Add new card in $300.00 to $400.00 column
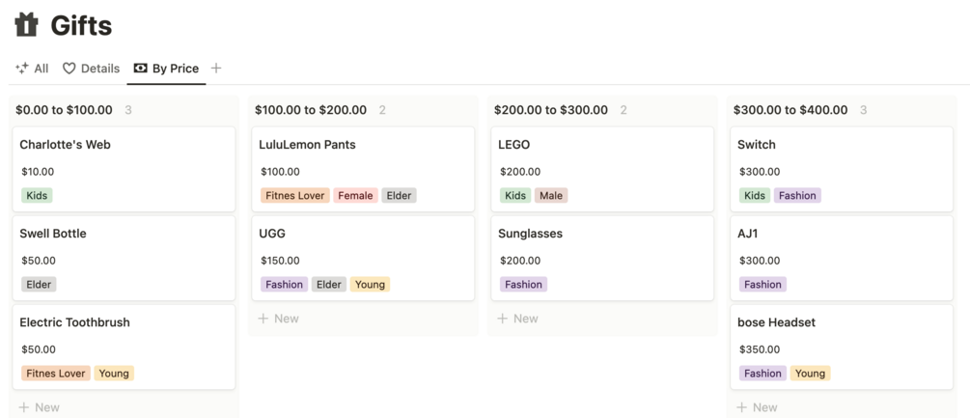970x418 pixels. point(758,407)
